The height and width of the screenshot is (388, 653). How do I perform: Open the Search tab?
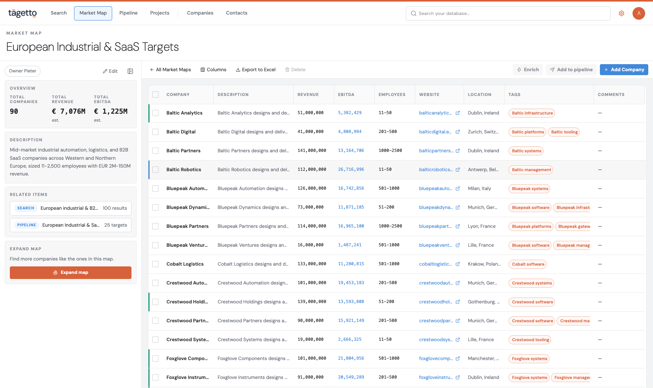coord(59,13)
